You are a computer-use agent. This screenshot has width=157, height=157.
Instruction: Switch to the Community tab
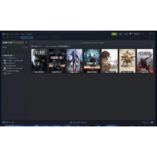click(x=42, y=37)
